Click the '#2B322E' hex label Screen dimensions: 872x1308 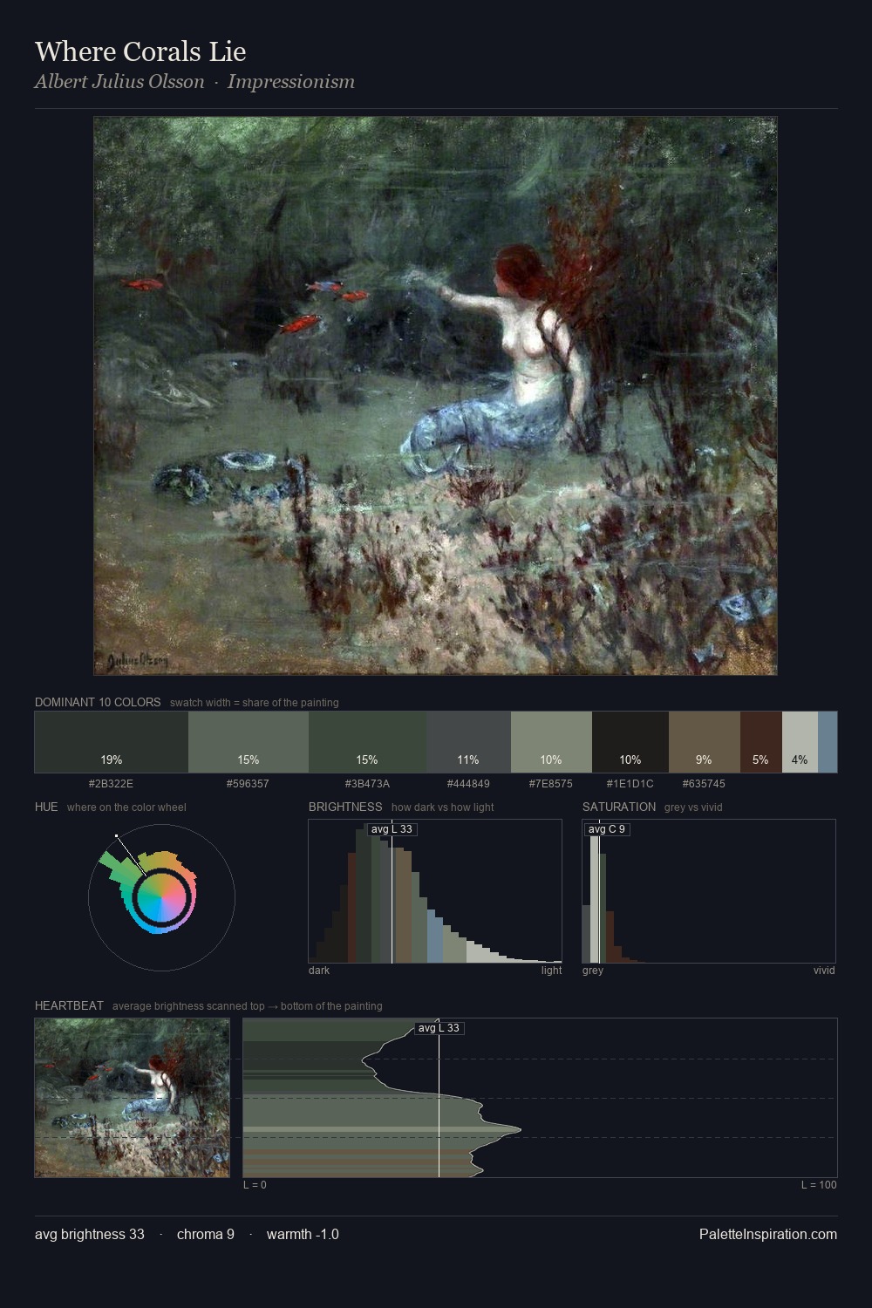(x=112, y=783)
